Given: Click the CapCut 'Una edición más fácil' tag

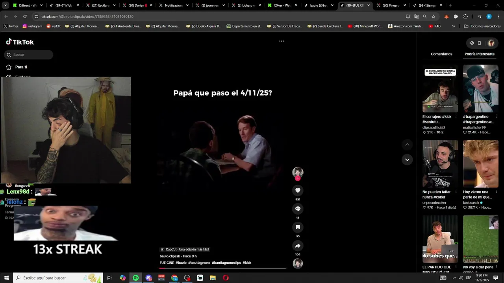Looking at the screenshot, I should pos(185,249).
